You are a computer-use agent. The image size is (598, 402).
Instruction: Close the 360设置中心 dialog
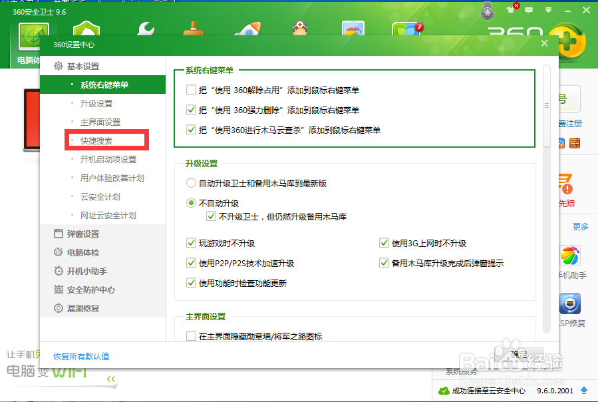(x=544, y=43)
